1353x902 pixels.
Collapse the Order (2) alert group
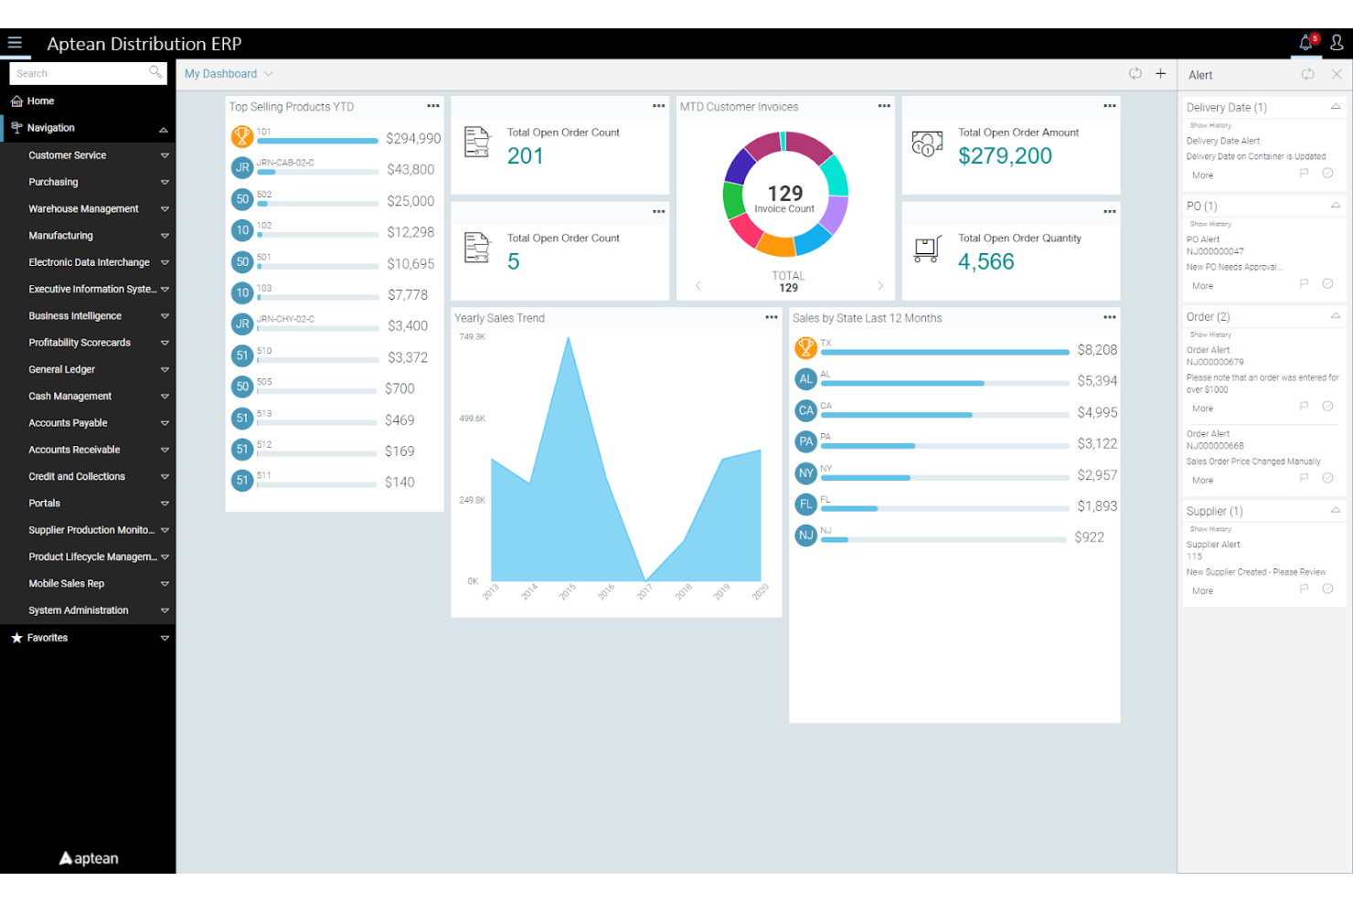click(1336, 316)
